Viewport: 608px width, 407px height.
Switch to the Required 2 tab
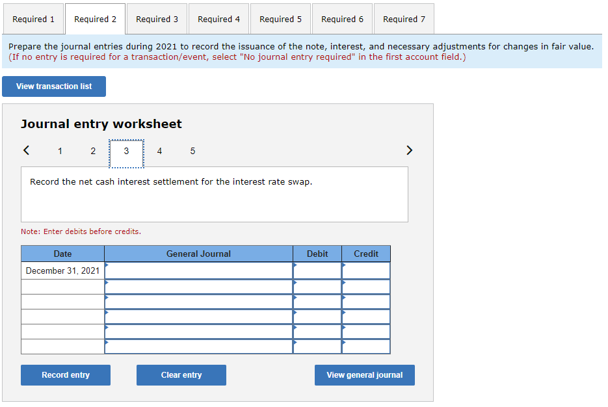coord(95,19)
